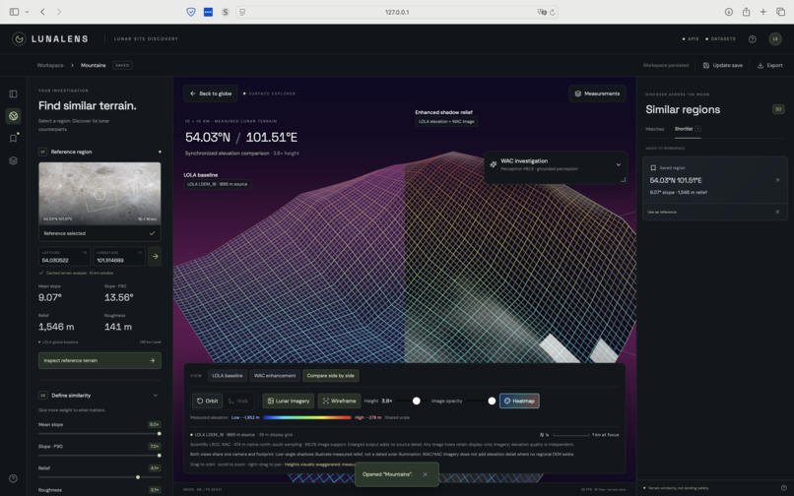Go back in browser history
This screenshot has height=496, width=794.
tap(42, 12)
